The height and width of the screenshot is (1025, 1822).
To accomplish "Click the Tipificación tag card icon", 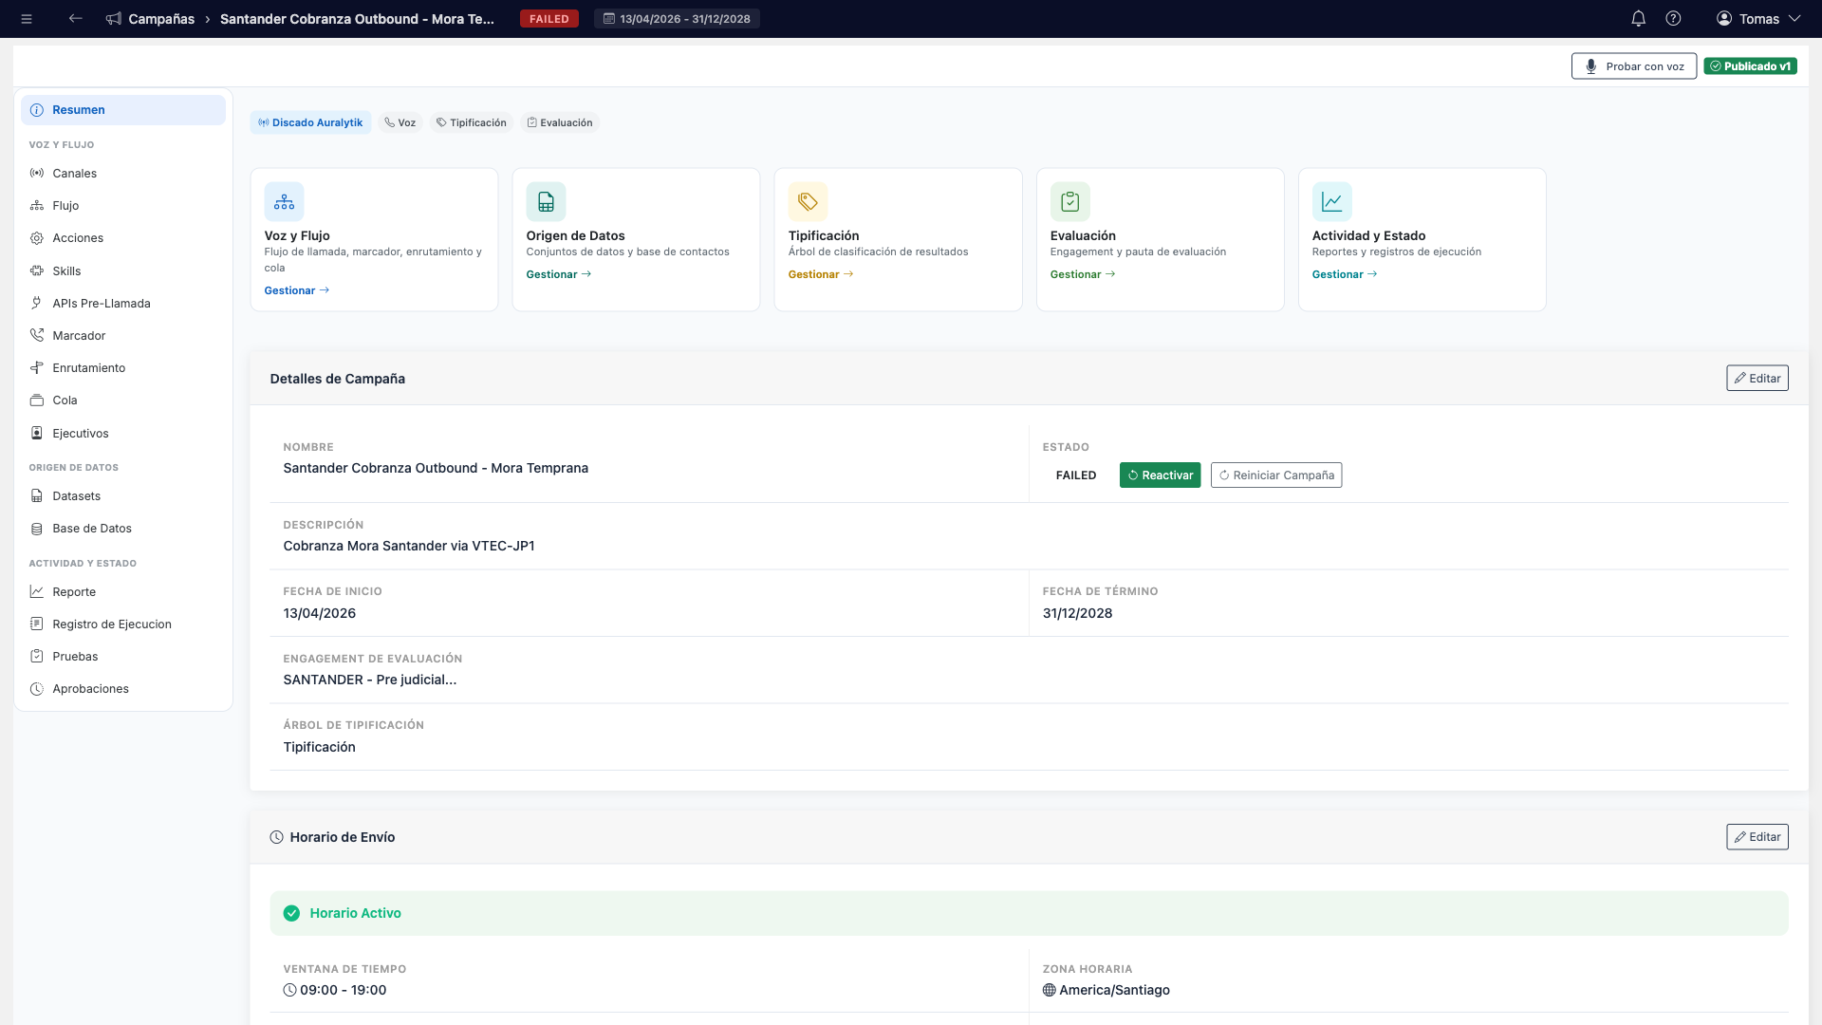I will (x=808, y=201).
